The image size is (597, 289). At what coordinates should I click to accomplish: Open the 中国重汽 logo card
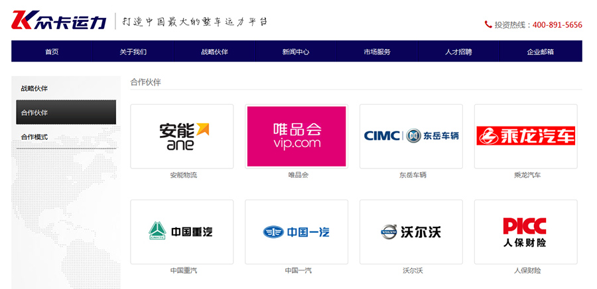182,232
